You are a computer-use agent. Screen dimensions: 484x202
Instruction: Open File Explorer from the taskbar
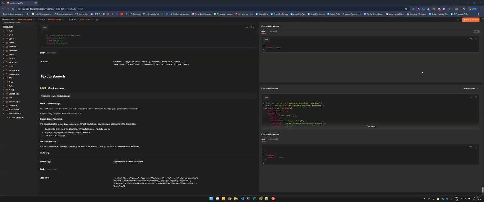click(x=236, y=199)
